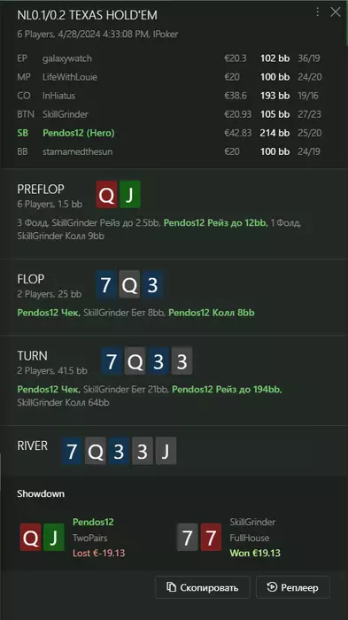Click the Скопировать copy button

[203, 587]
